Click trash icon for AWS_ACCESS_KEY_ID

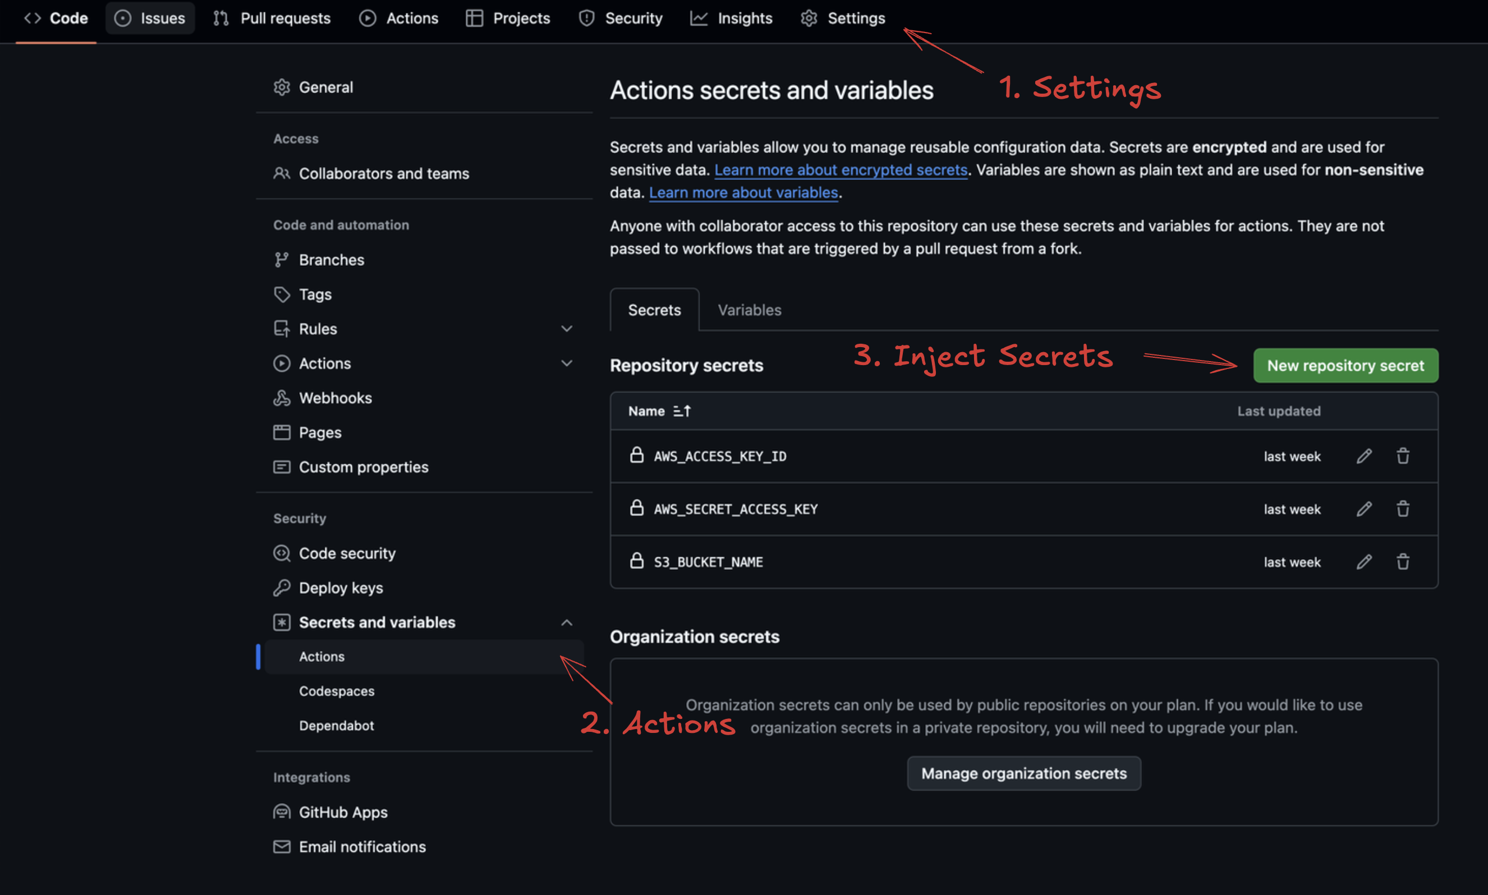click(x=1403, y=456)
